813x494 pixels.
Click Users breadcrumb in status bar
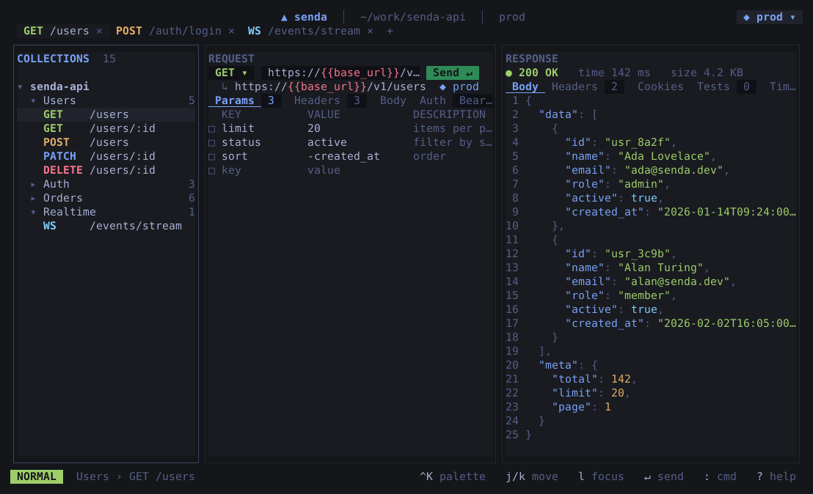92,476
